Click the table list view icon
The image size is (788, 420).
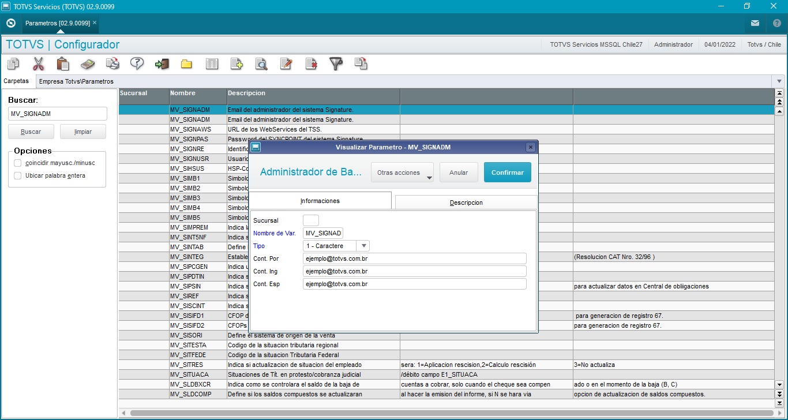212,63
